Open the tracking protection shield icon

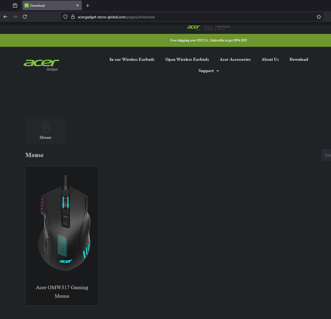tap(65, 17)
